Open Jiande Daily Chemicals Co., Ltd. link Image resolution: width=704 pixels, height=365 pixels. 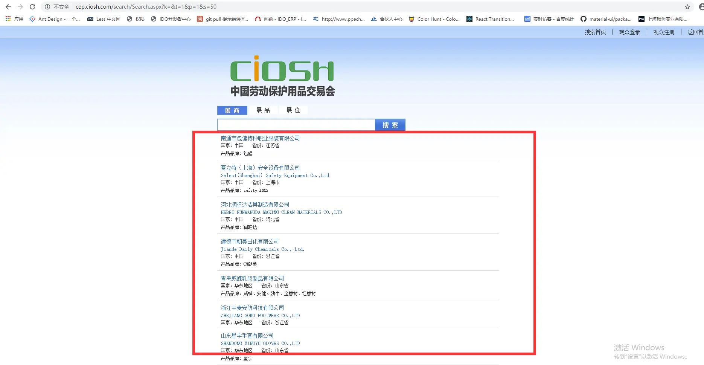coord(262,249)
